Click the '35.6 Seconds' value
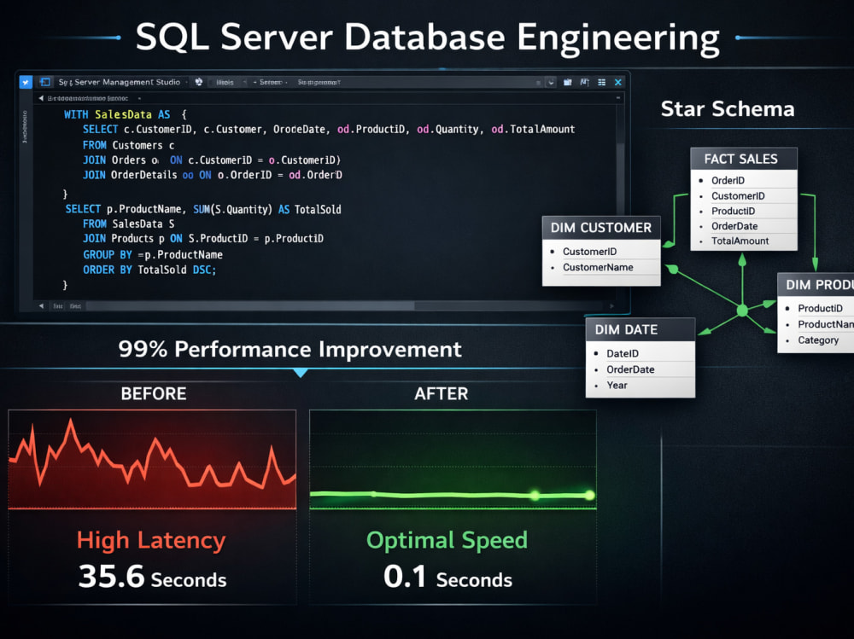854x639 pixels. click(x=152, y=577)
